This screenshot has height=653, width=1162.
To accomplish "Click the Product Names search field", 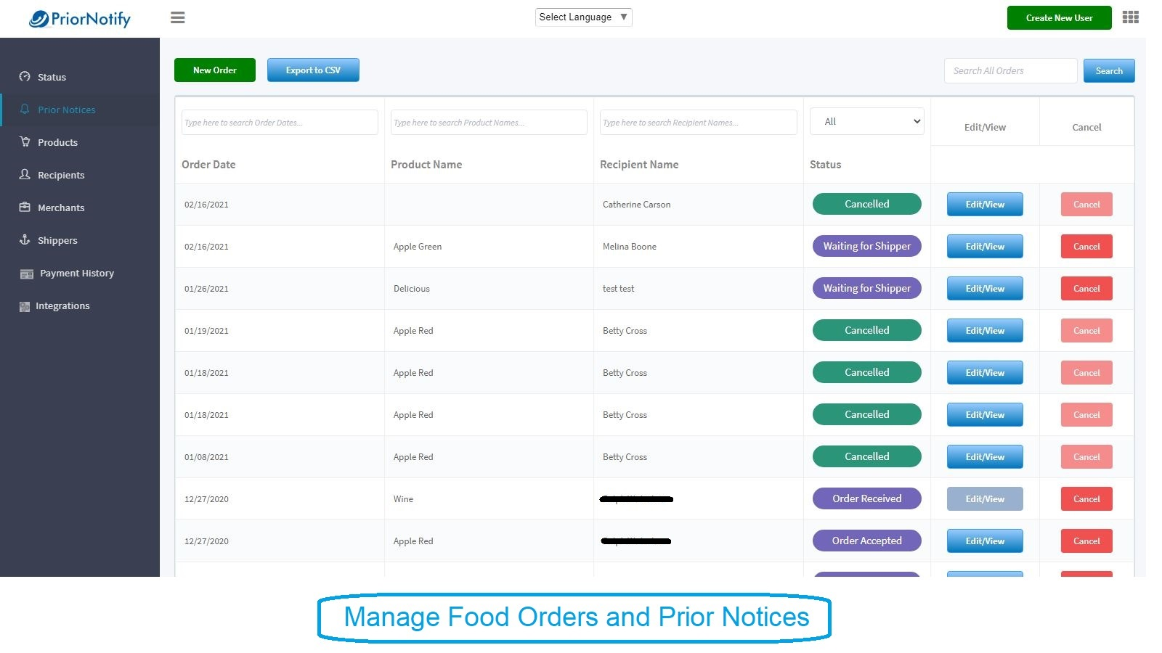I will (489, 122).
